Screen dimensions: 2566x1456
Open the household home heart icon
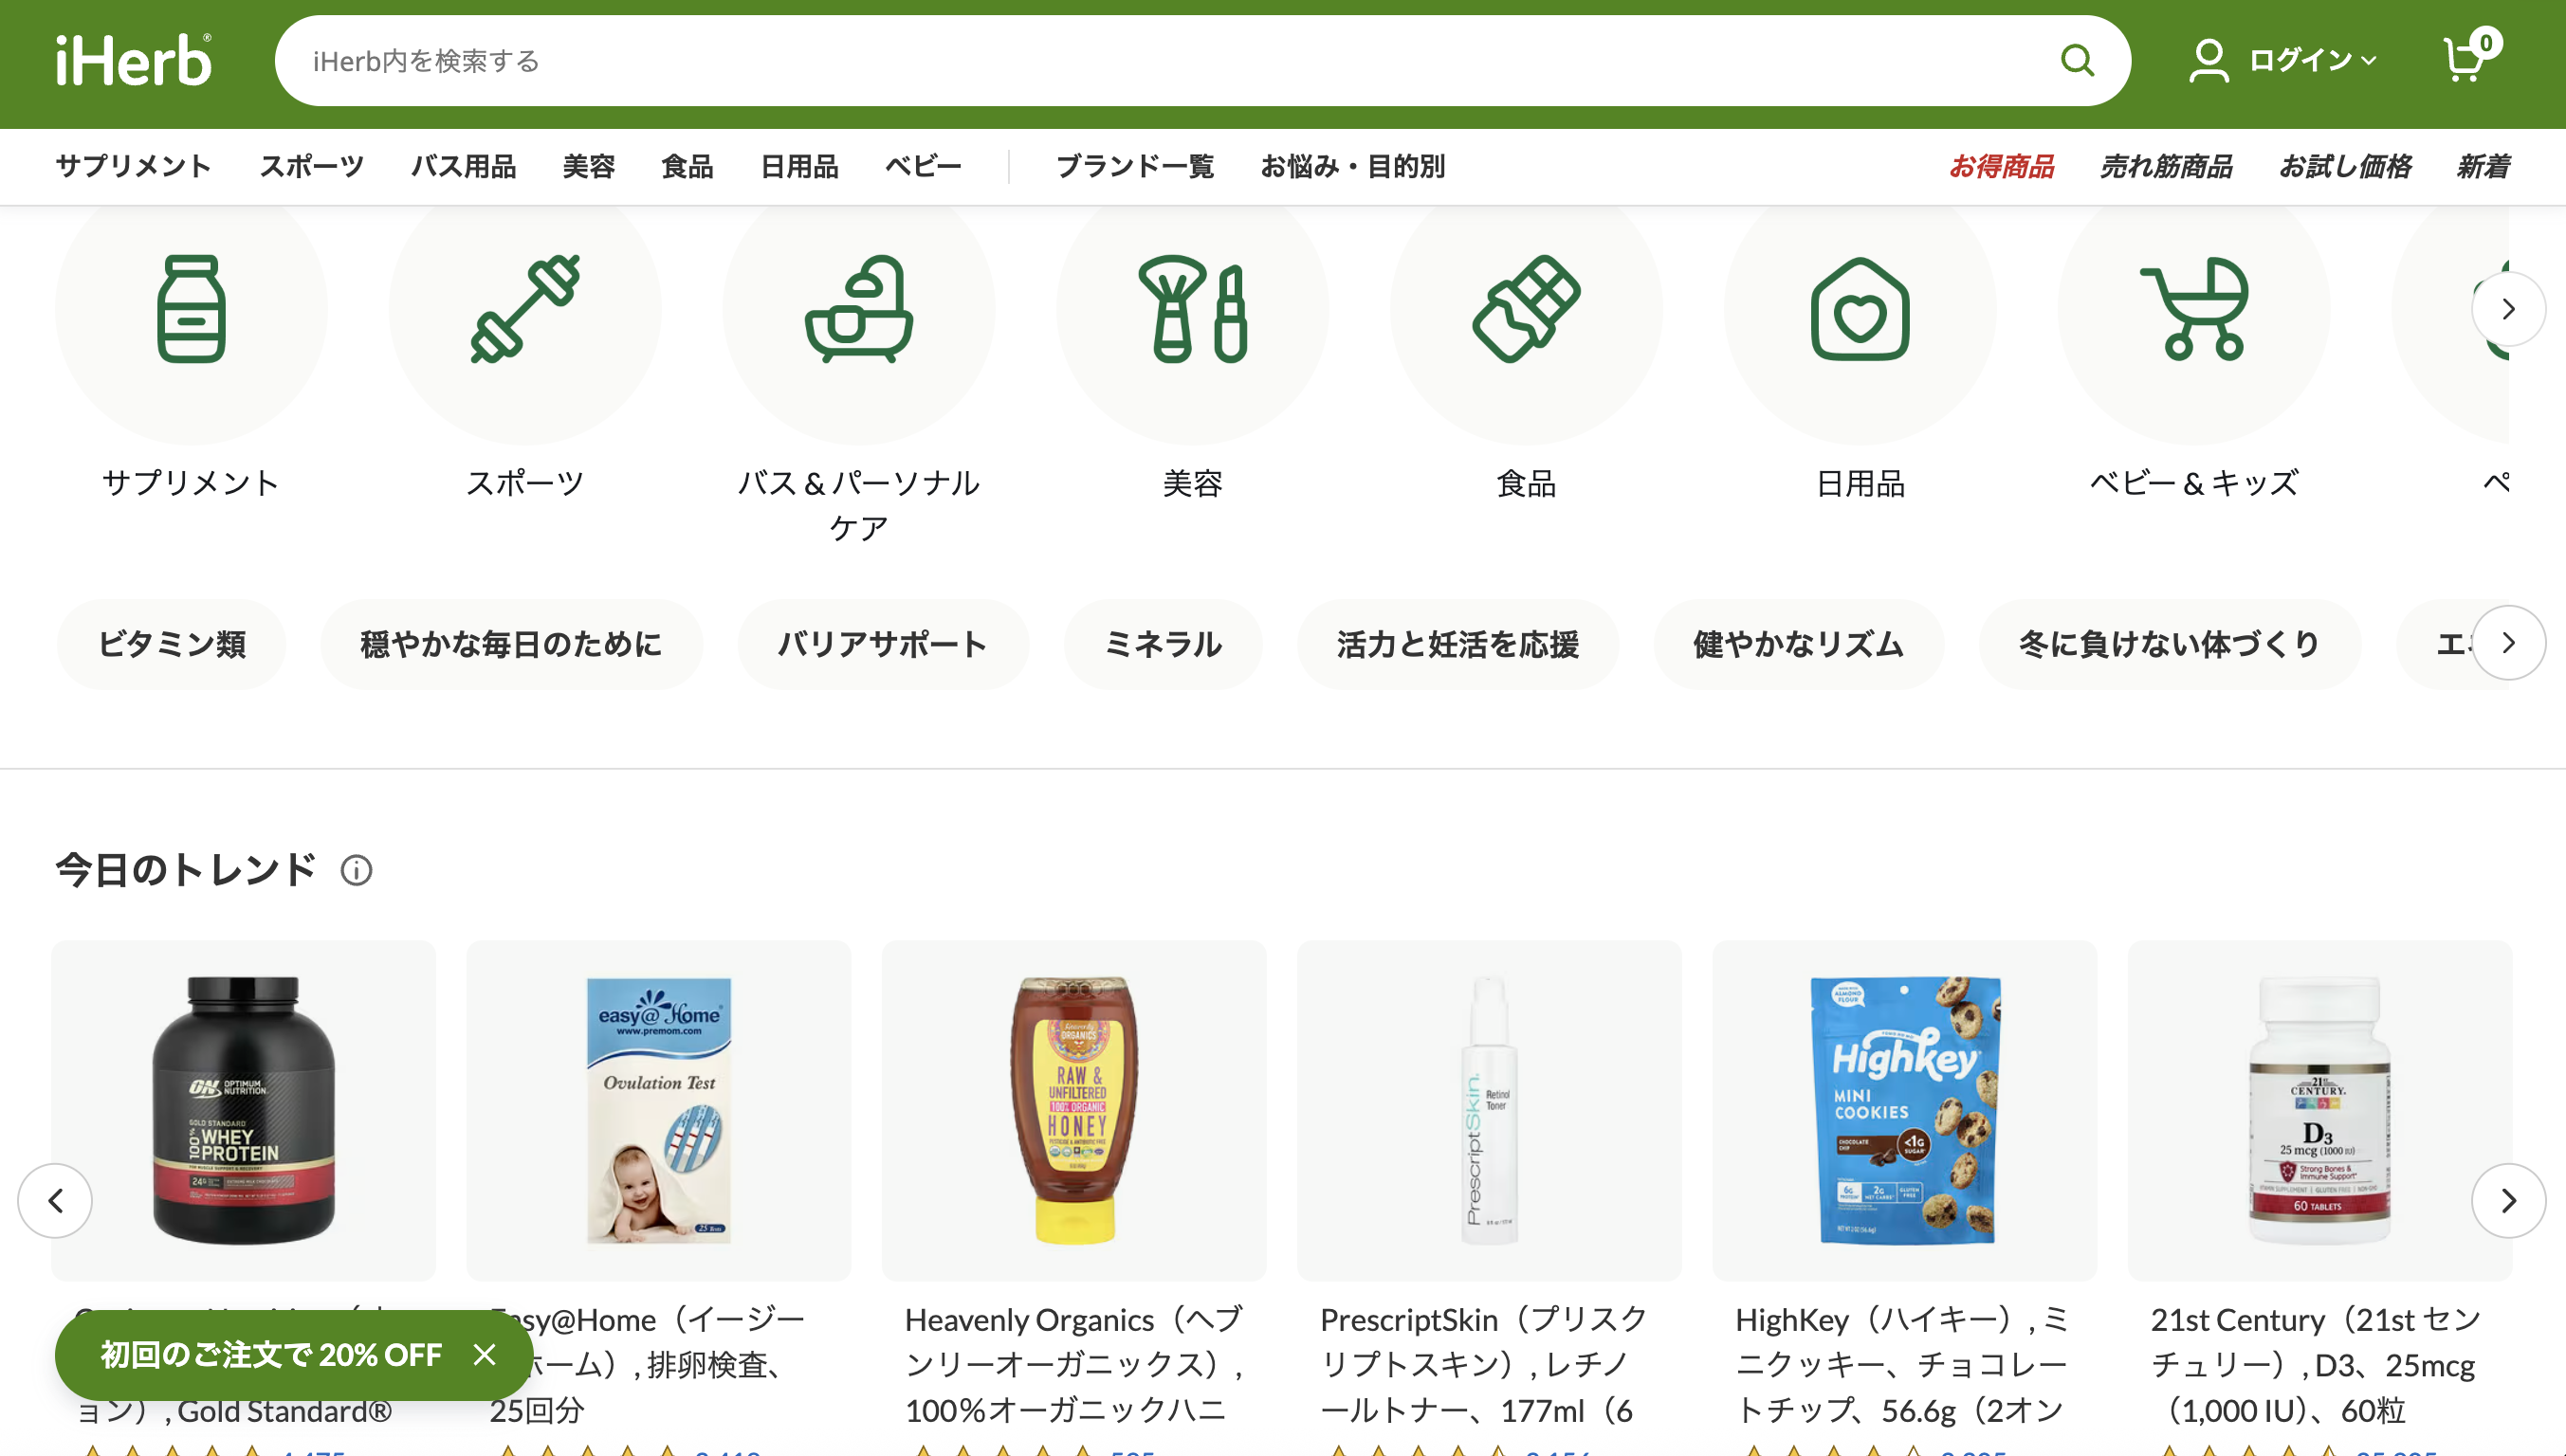[x=1860, y=308]
